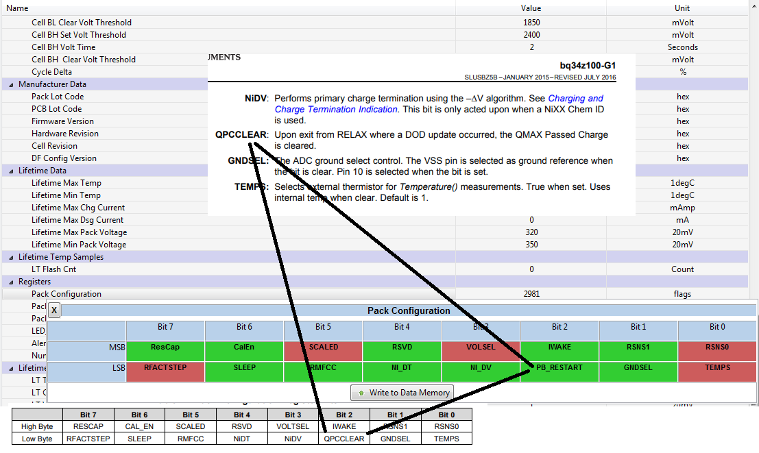This screenshot has width=759, height=453.
Task: Toggle the PB_RESTART bit
Action: pyautogui.click(x=559, y=371)
